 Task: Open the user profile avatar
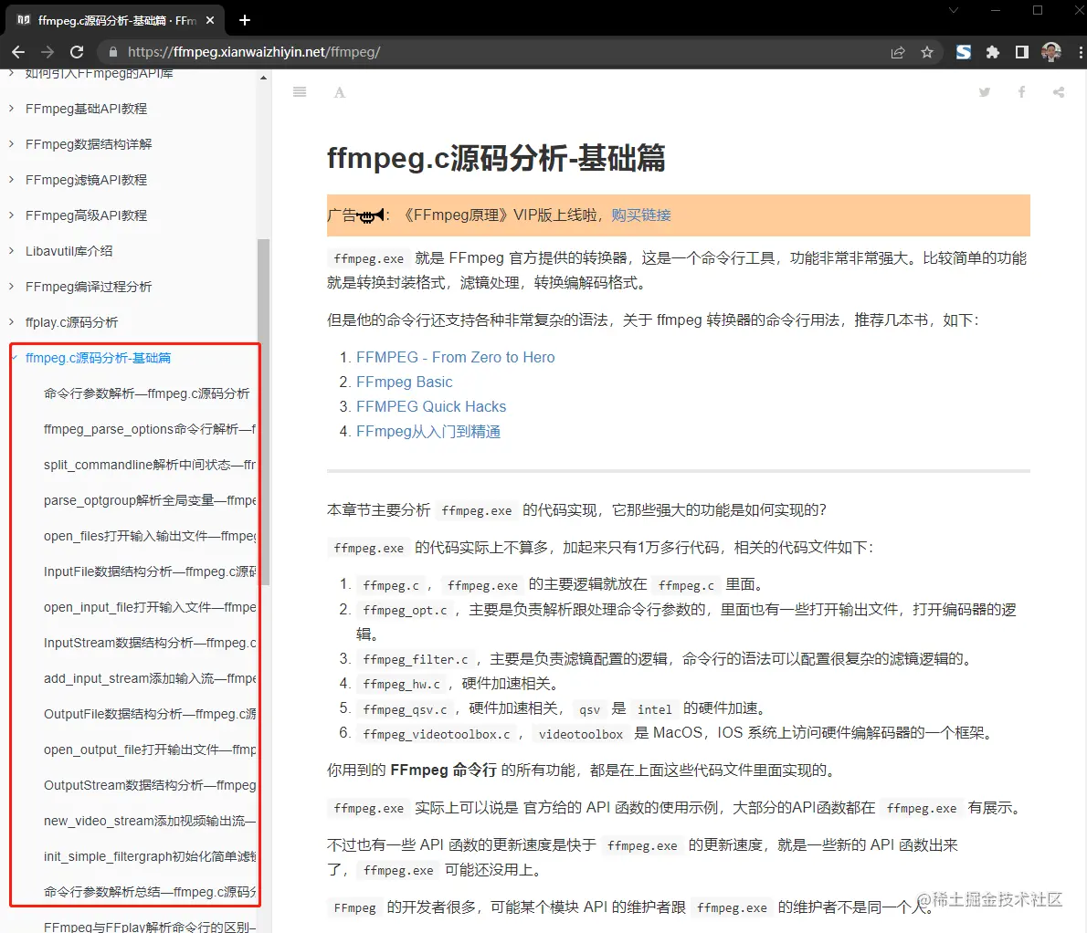pyautogui.click(x=1051, y=52)
